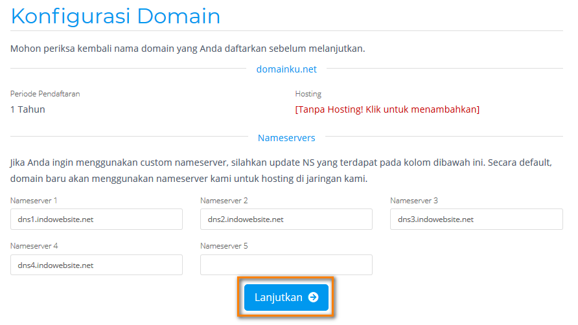
Task: Click the Lanjutkan button
Action: (x=286, y=297)
